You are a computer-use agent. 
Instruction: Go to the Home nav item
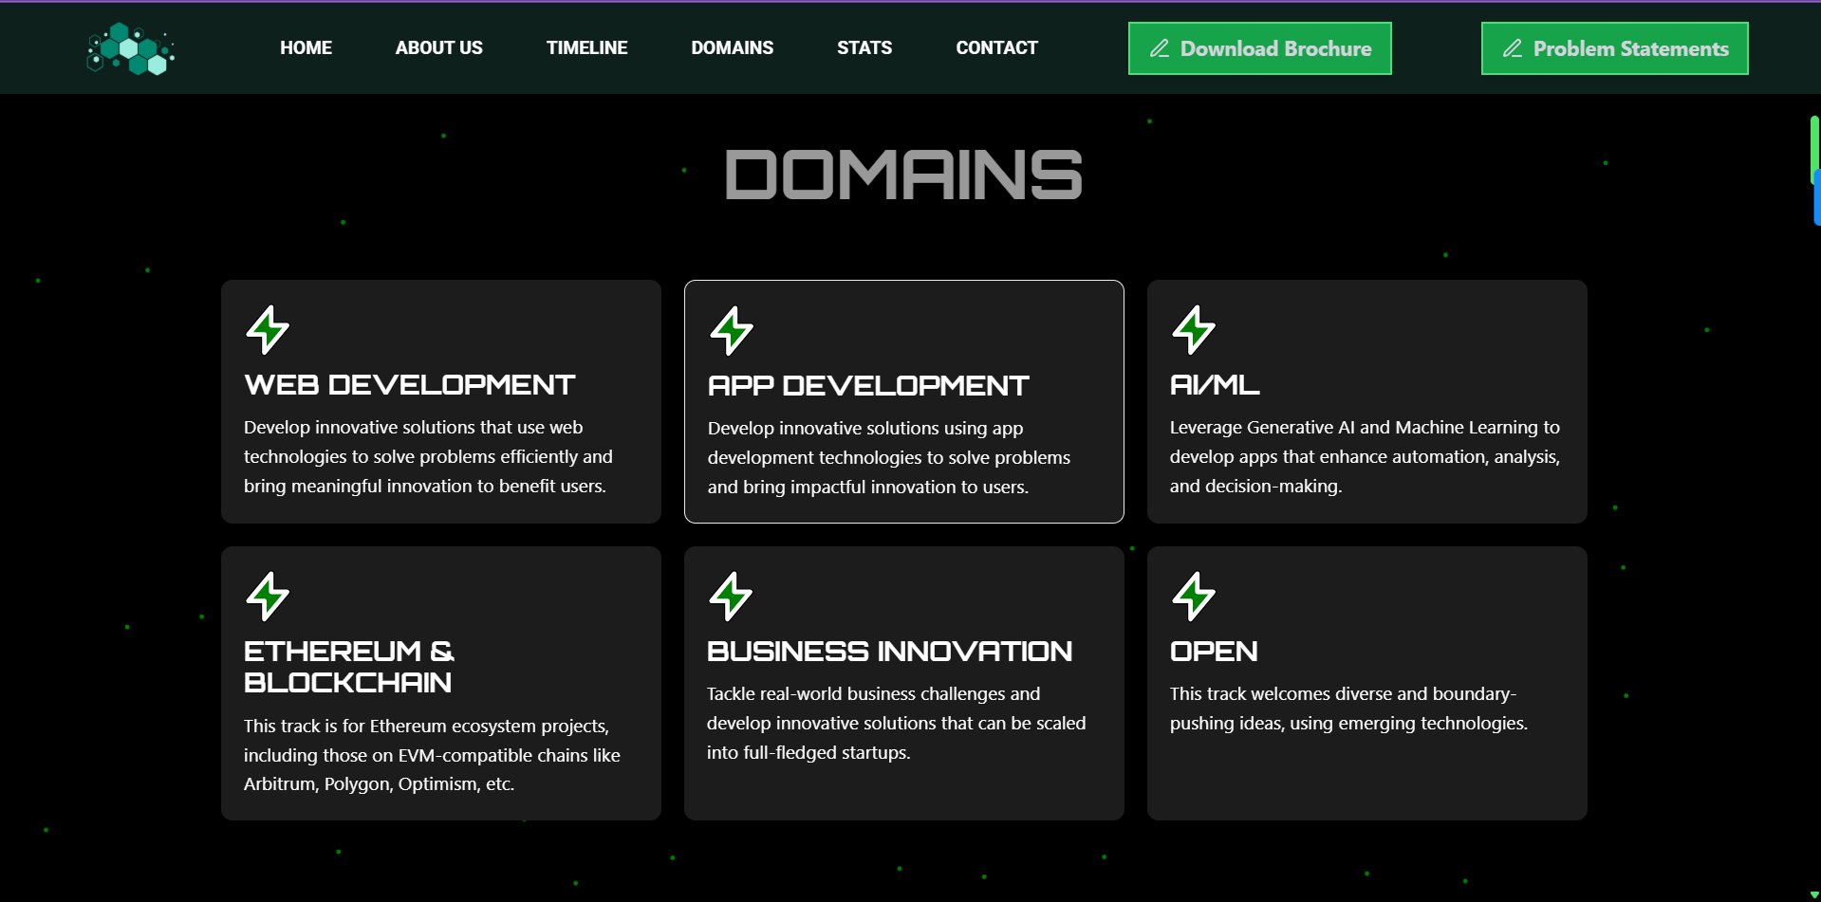click(x=306, y=47)
